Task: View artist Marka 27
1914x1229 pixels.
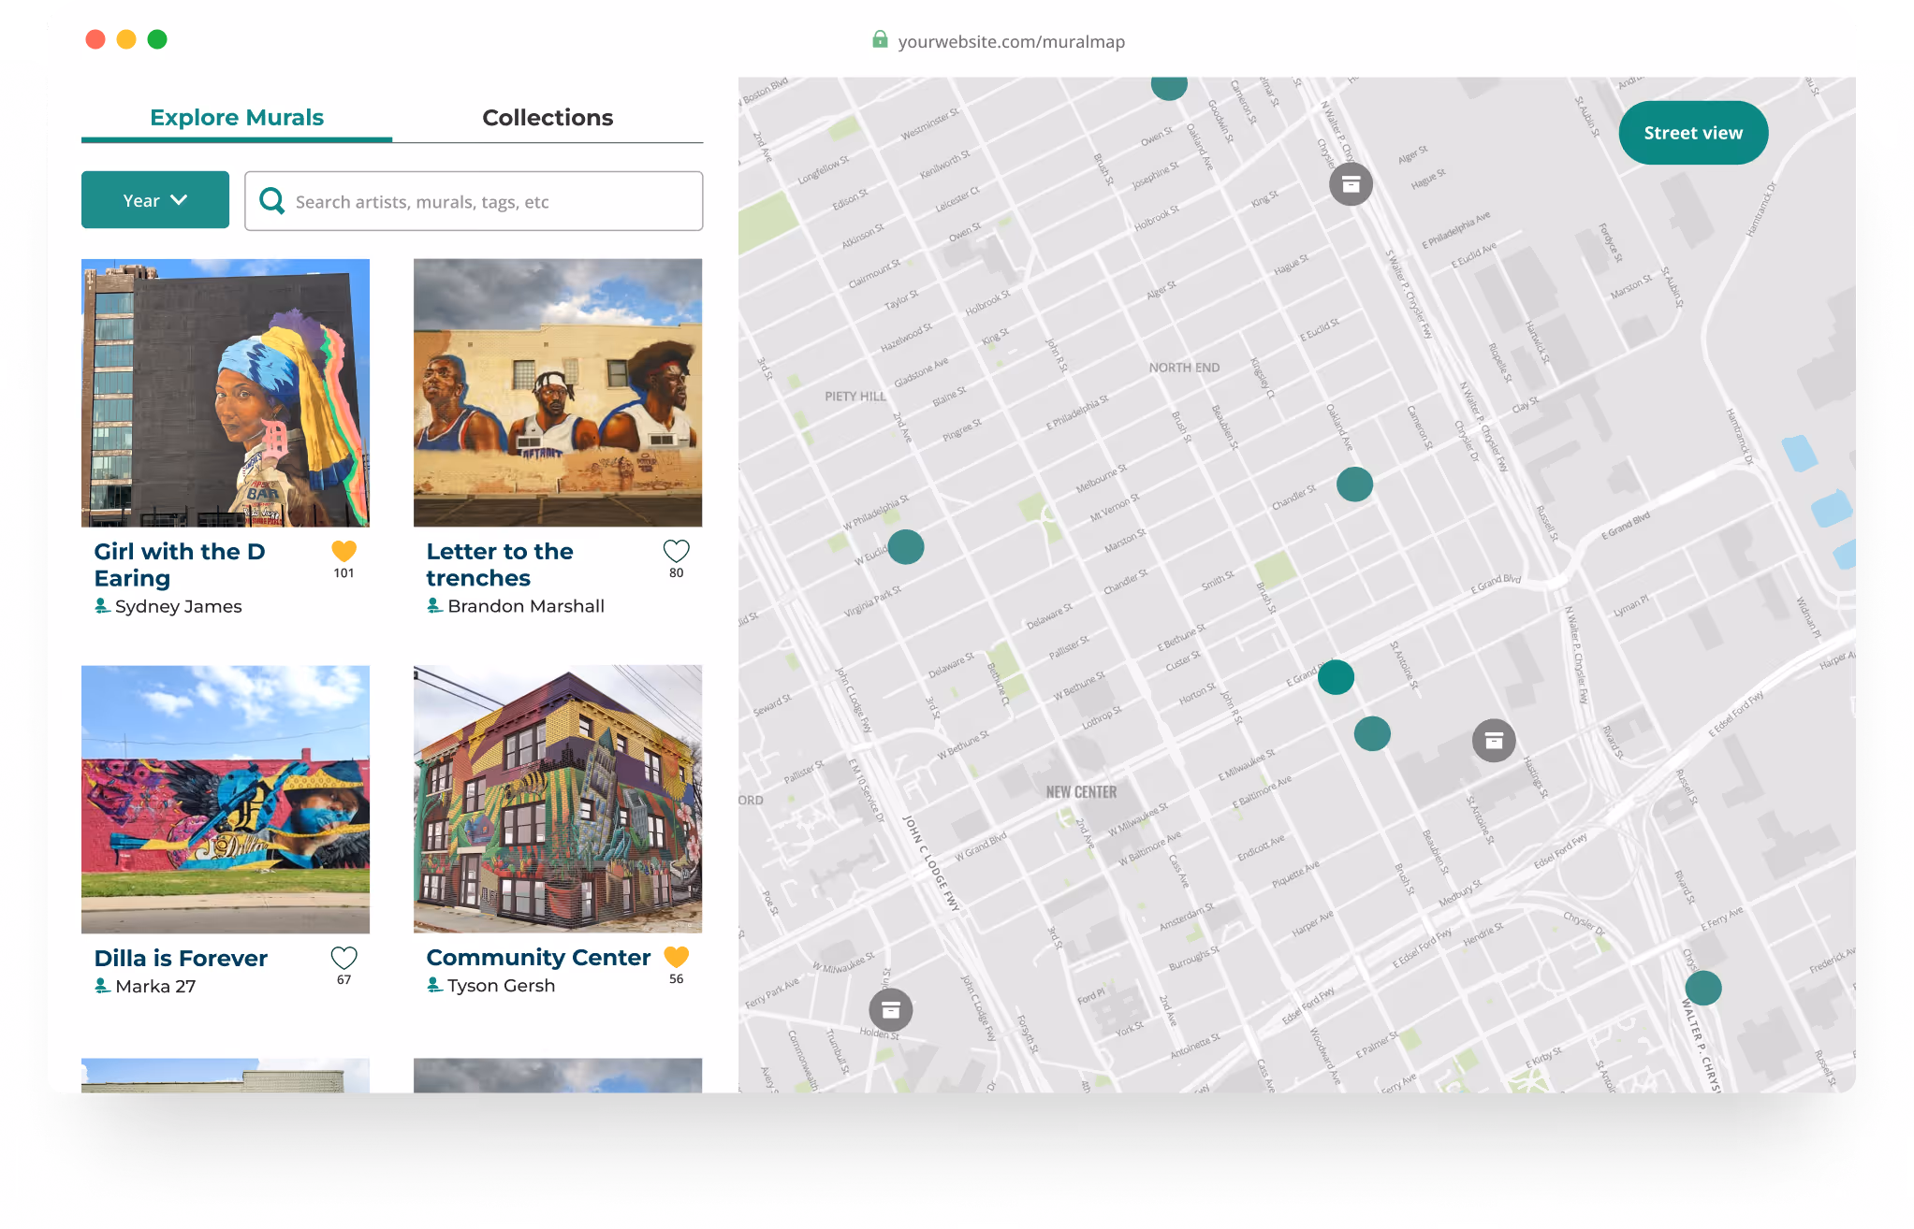Action: [x=155, y=986]
